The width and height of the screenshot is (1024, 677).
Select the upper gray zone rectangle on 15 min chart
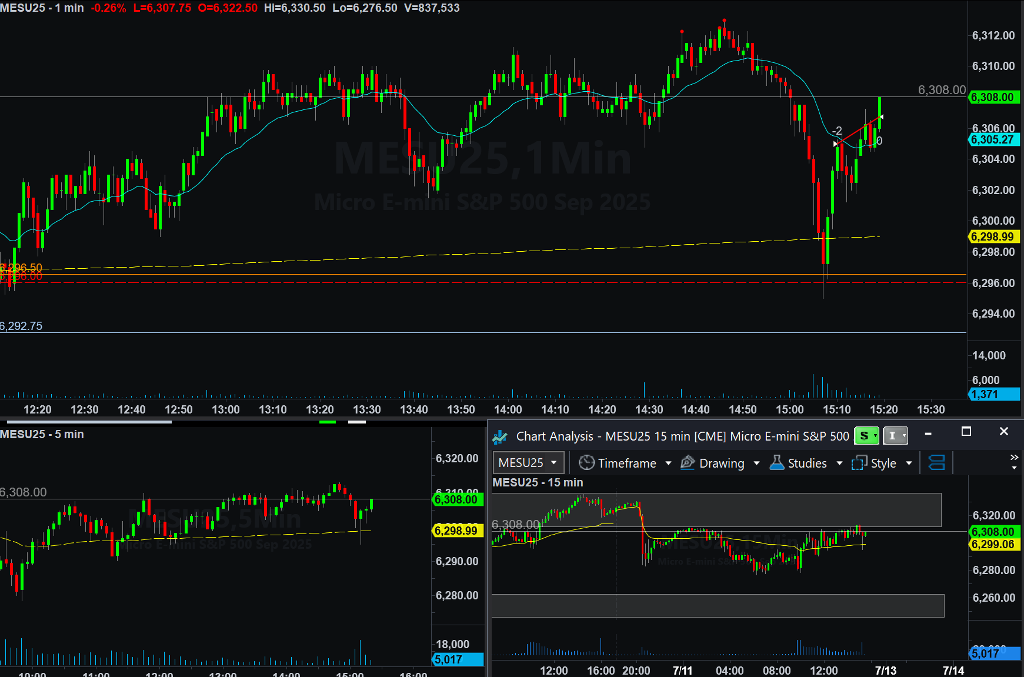click(x=716, y=510)
